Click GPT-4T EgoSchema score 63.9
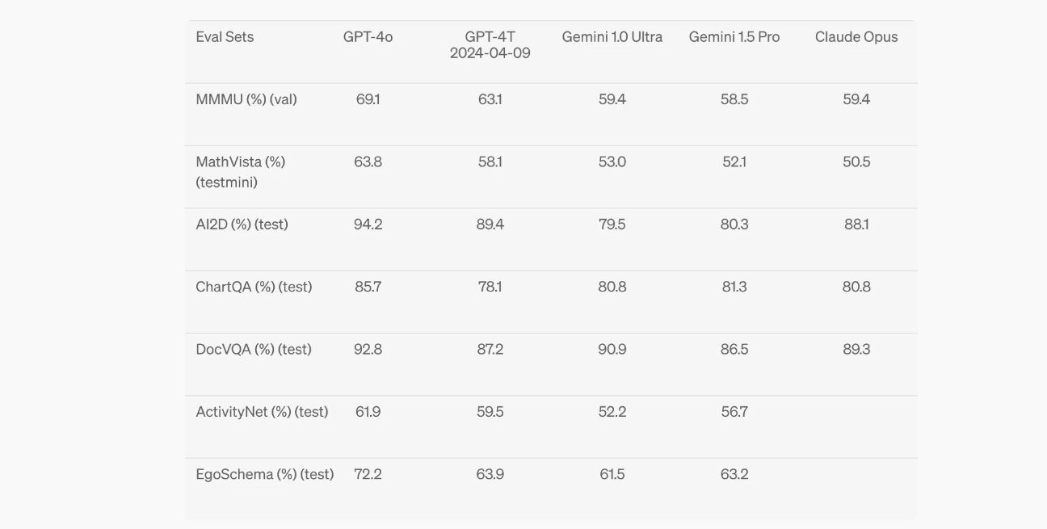Screen dimensions: 1047x529 click(x=490, y=474)
